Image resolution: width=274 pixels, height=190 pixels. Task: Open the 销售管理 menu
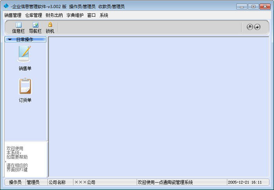pos(13,15)
